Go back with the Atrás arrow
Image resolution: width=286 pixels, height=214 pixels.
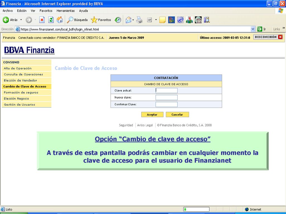(x=6, y=20)
